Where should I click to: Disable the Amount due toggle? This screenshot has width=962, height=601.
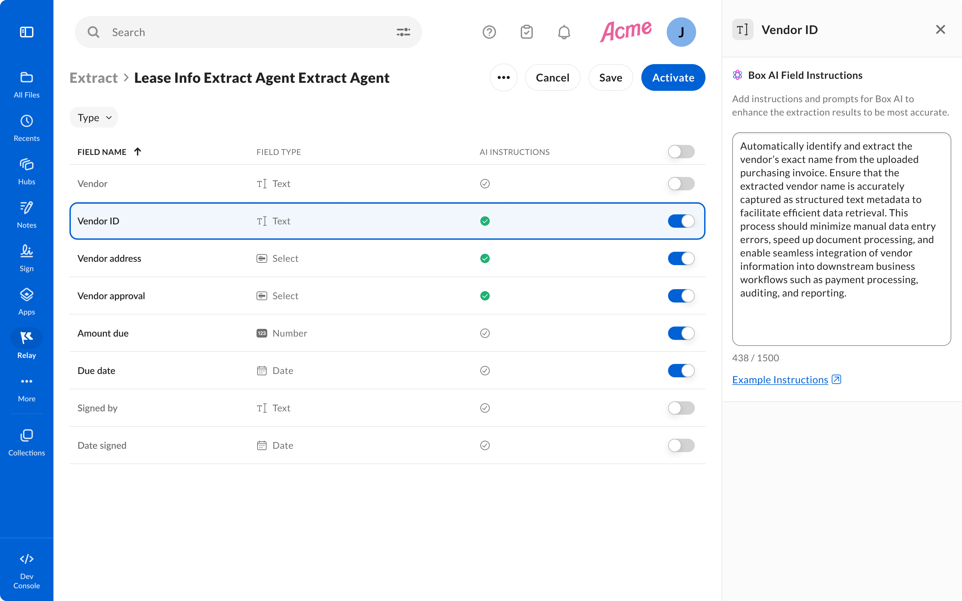click(x=680, y=333)
